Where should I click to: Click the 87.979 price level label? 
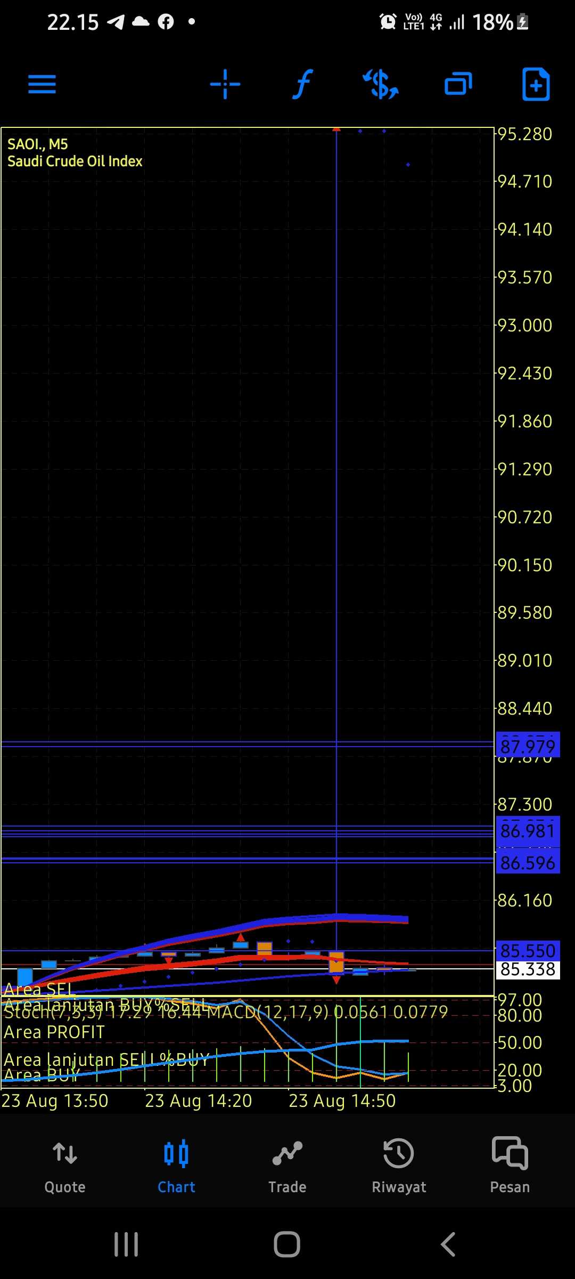pos(527,746)
